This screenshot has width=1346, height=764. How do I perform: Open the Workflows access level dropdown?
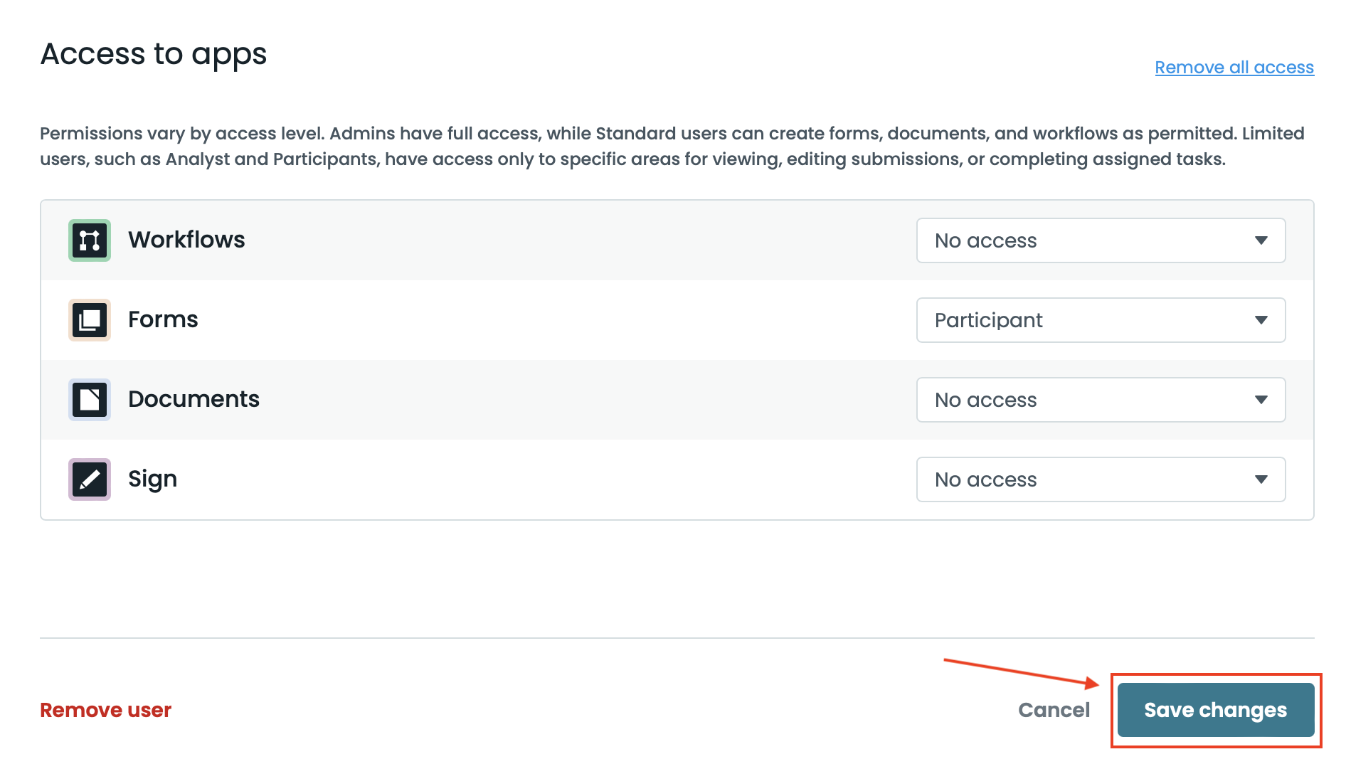click(x=1100, y=240)
